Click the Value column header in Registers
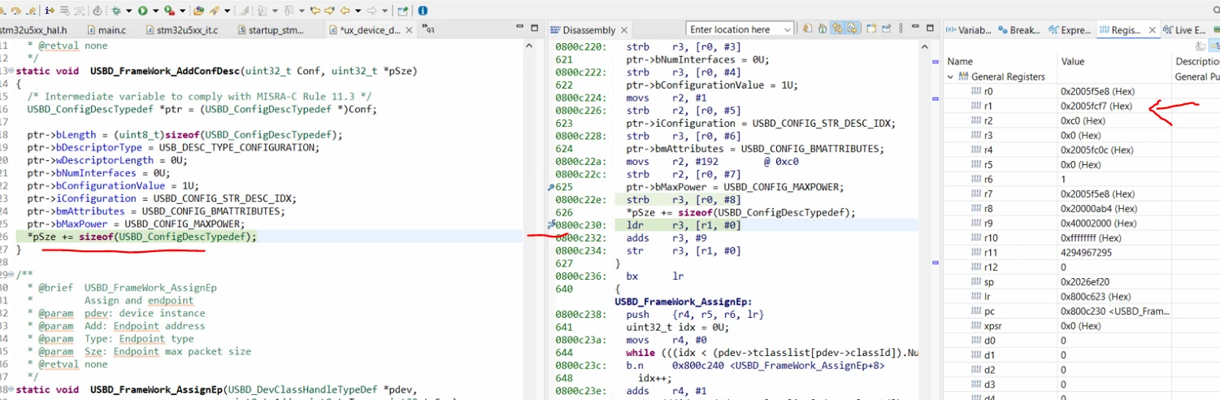 tap(1114, 61)
